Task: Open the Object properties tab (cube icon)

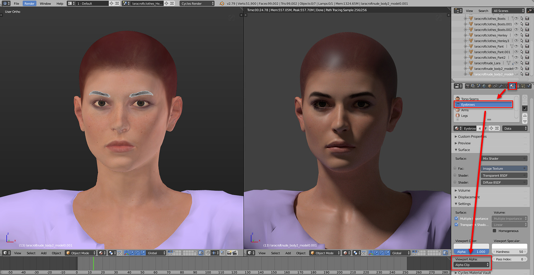Action: (x=490, y=86)
